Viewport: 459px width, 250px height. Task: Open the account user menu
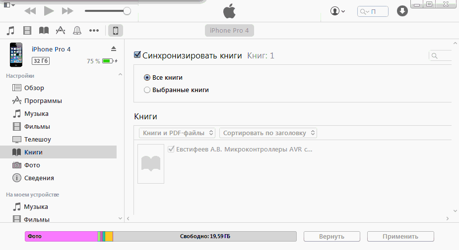click(x=337, y=11)
